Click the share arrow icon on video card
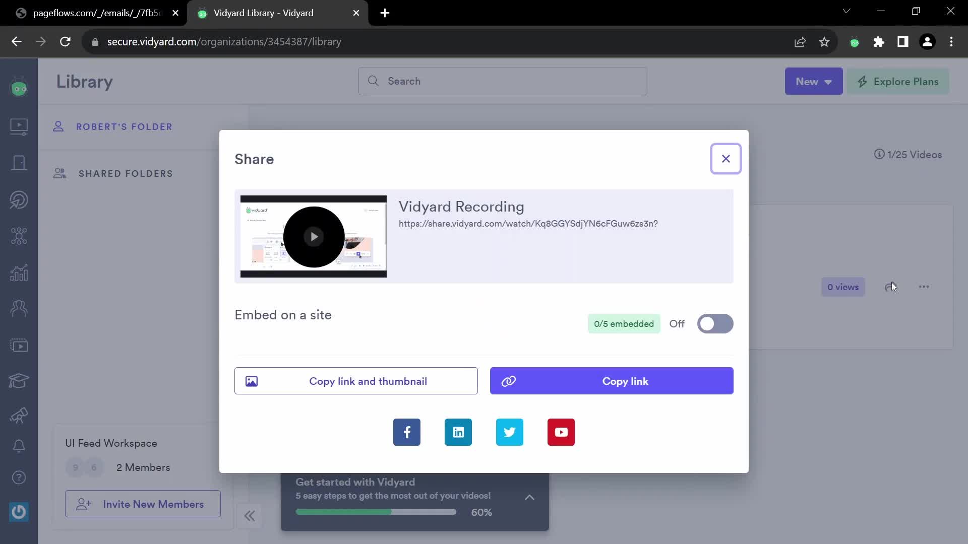 890,287
